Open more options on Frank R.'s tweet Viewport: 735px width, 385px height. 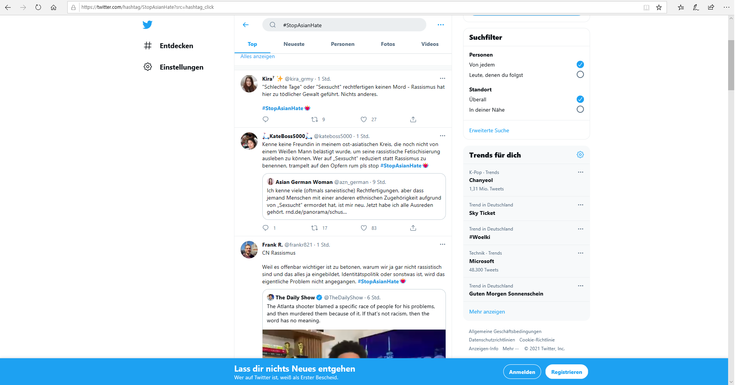coord(442,244)
